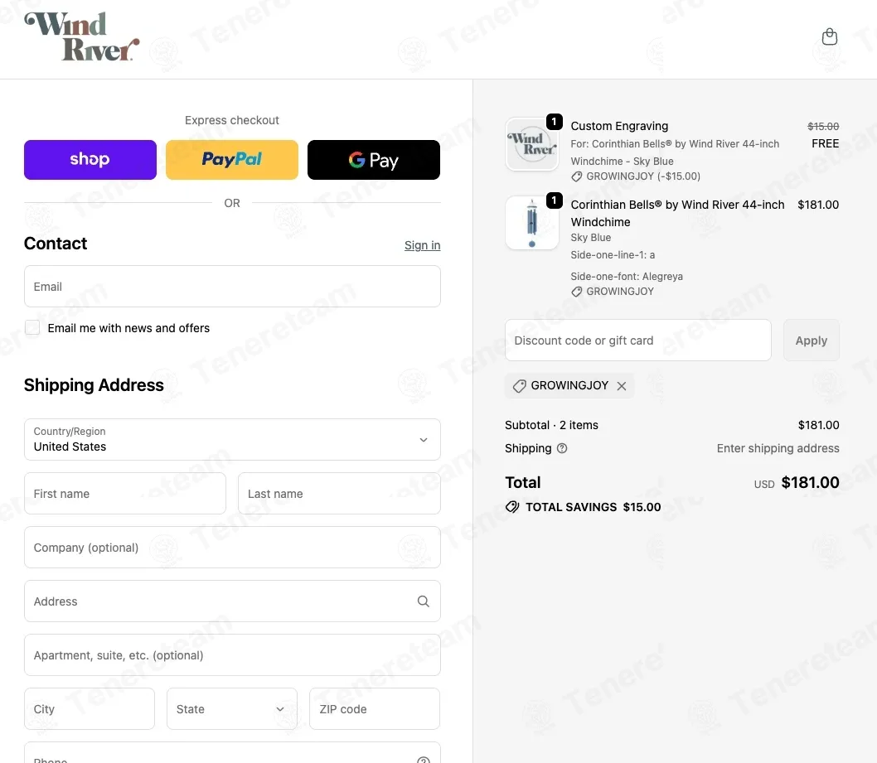Focus the Email input field
Screen dimensions: 877x763
tap(232, 287)
